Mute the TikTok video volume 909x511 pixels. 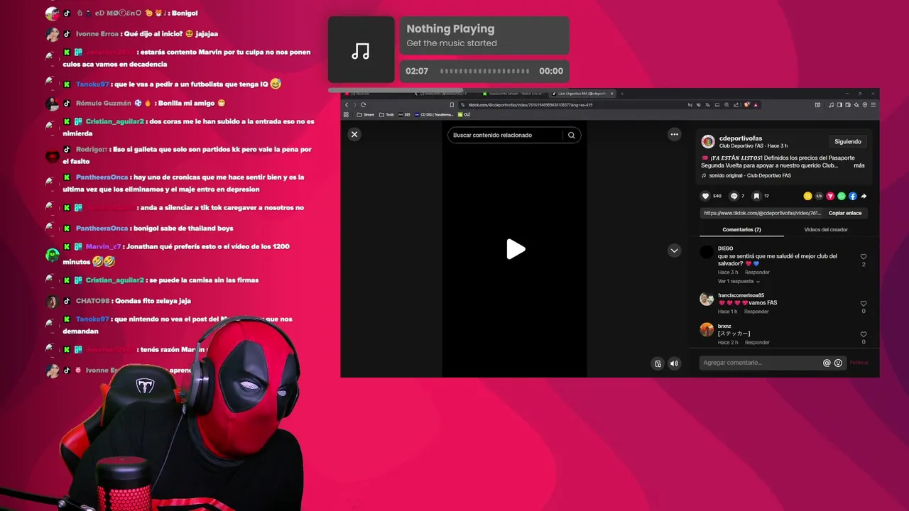[x=675, y=363]
